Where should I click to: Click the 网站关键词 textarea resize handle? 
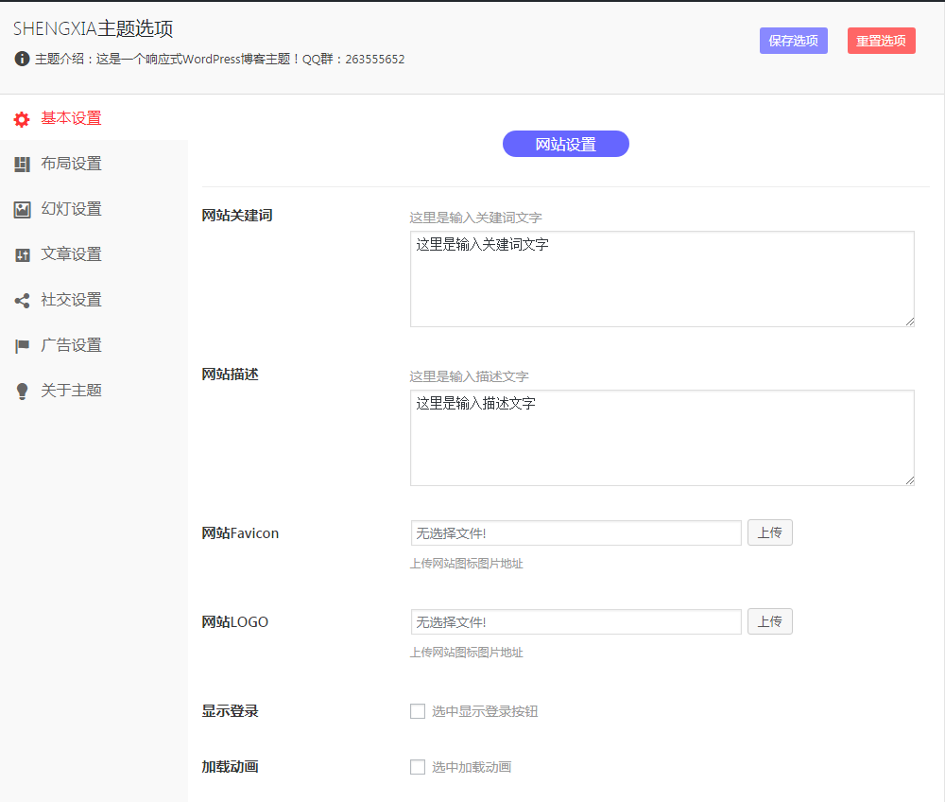tap(909, 322)
